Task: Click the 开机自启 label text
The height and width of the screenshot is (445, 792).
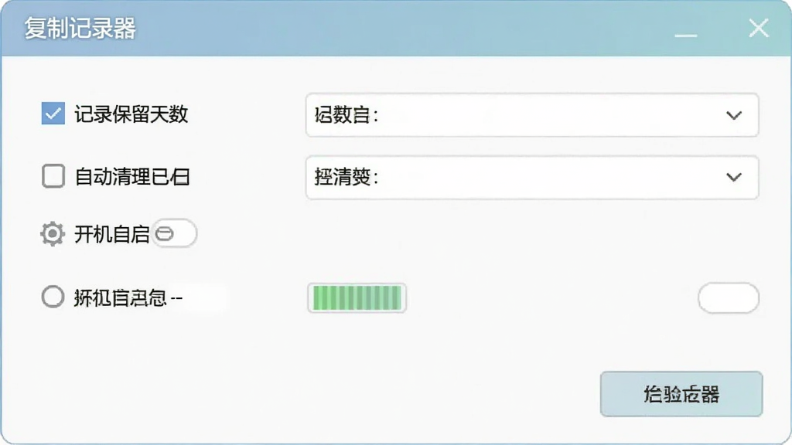Action: click(111, 234)
